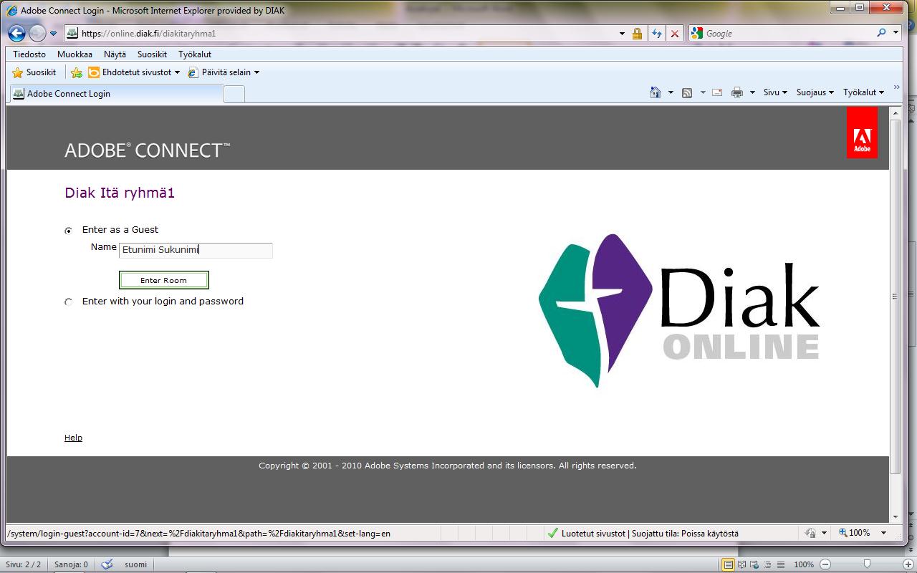The height and width of the screenshot is (573, 917).
Task: Click the Internet Explorer window title icon
Action: click(12, 10)
